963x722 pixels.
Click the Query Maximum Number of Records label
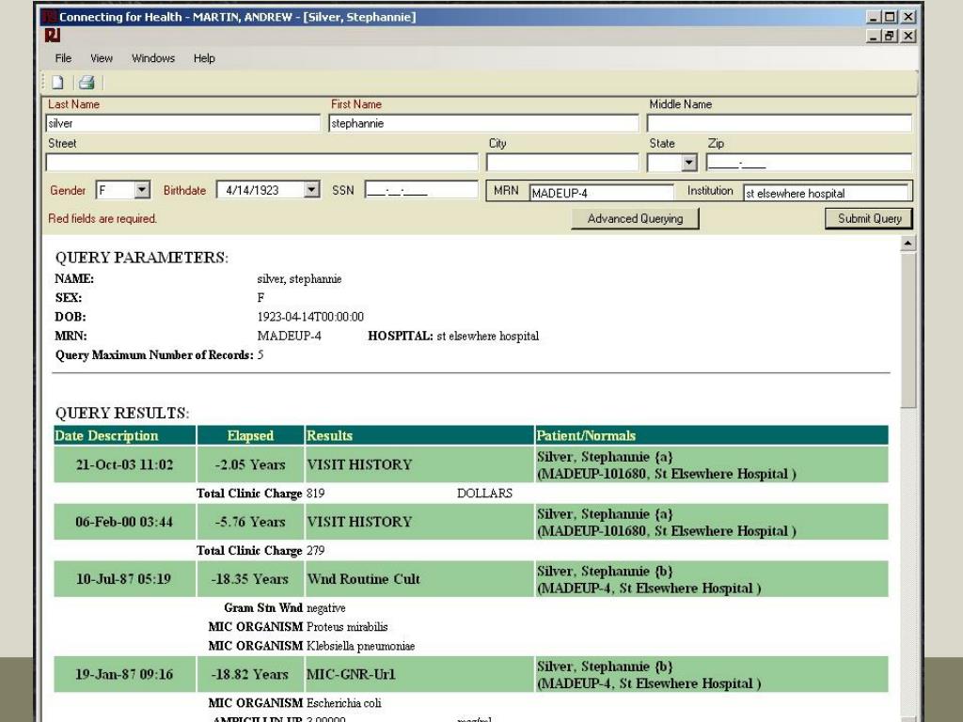154,354
